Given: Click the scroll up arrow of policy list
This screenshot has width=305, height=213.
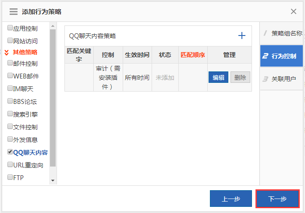Looking at the screenshot, I should 53,26.
